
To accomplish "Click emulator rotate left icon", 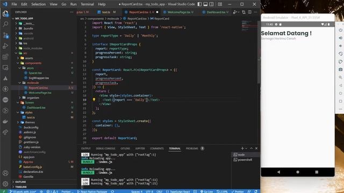I will 340,54.
